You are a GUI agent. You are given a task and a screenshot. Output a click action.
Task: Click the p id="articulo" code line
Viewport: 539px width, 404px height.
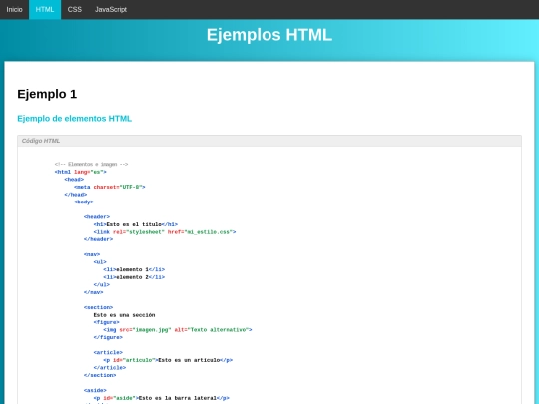168,360
